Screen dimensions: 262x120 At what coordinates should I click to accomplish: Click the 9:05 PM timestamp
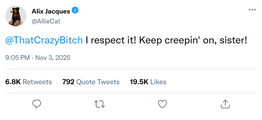(x=17, y=58)
